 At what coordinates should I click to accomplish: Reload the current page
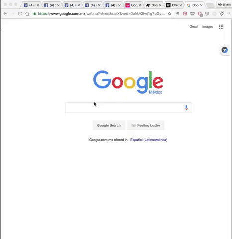(20, 14)
